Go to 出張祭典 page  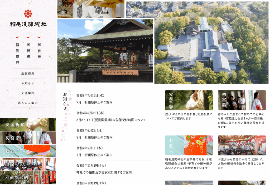28,73
